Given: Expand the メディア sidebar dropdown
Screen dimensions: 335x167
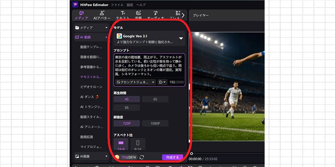Looking at the screenshot, I should [x=91, y=28].
